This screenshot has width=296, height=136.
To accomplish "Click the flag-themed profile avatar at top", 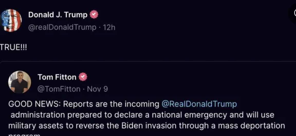I will pyautogui.click(x=11, y=20).
